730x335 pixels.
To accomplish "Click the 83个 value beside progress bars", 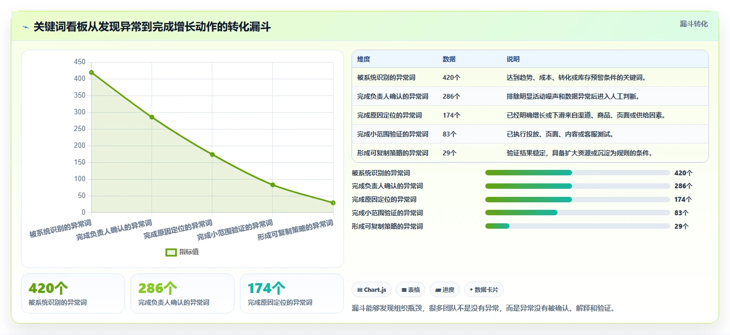I will point(681,213).
